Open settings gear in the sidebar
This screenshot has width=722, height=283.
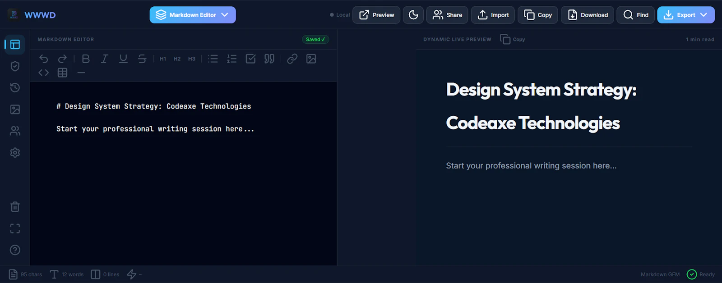coord(15,153)
